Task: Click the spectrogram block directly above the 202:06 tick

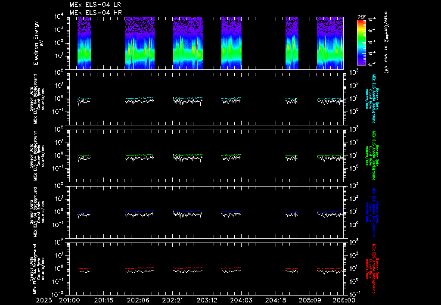Action: [140, 43]
